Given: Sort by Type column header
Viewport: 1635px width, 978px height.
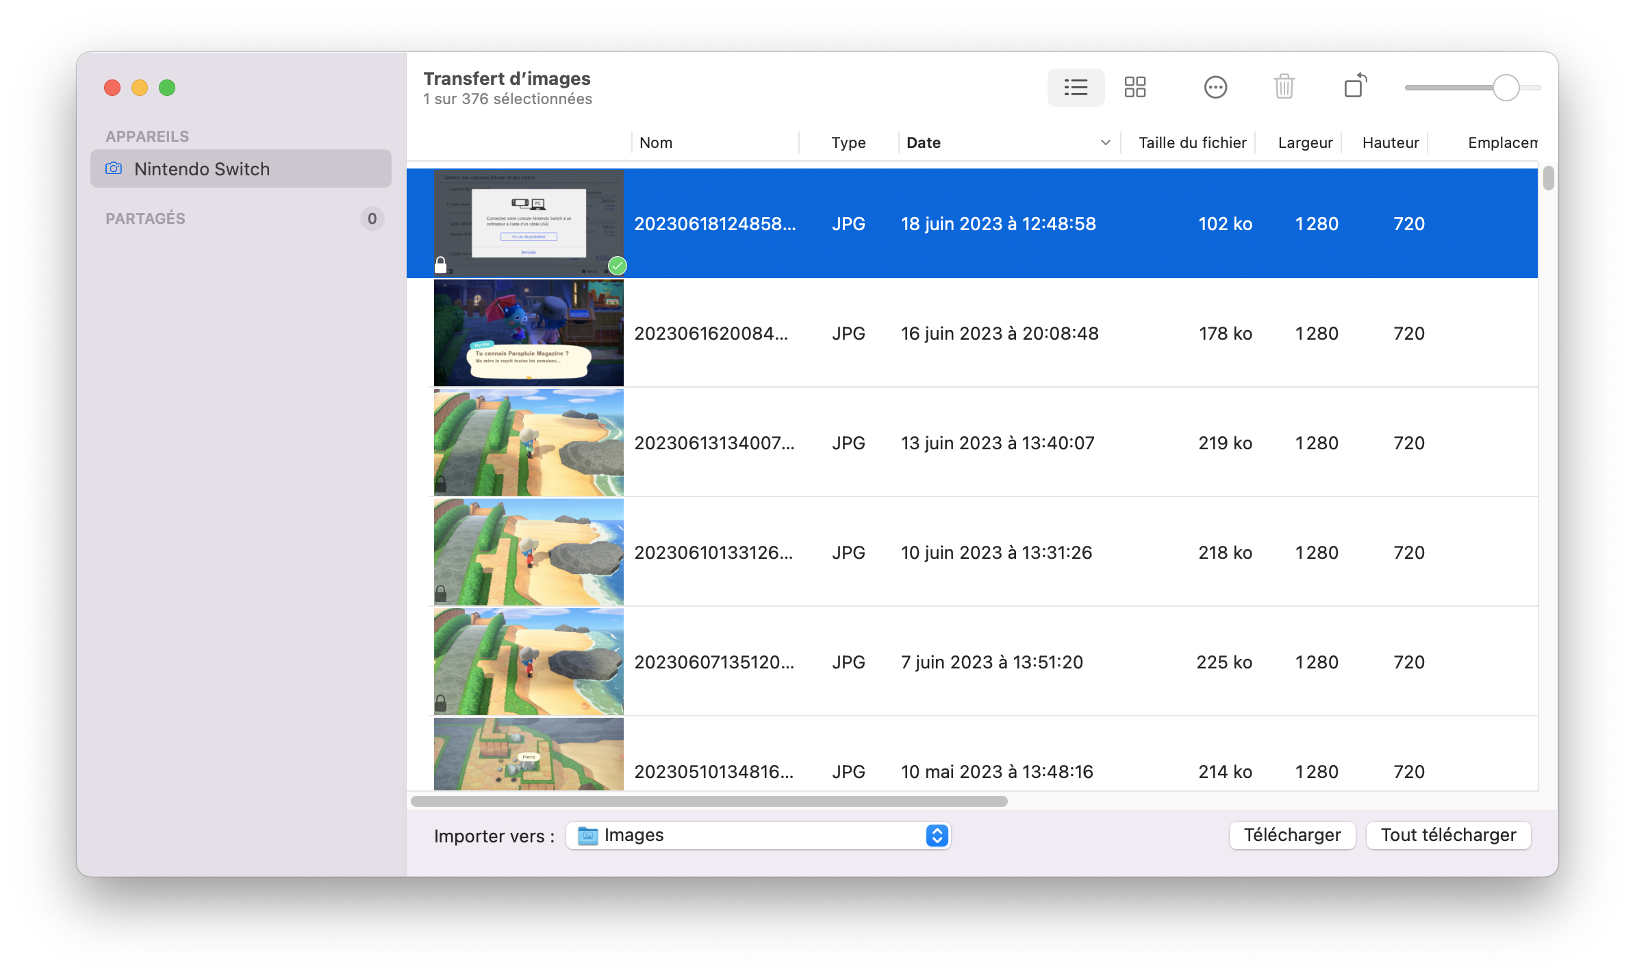Looking at the screenshot, I should [848, 142].
